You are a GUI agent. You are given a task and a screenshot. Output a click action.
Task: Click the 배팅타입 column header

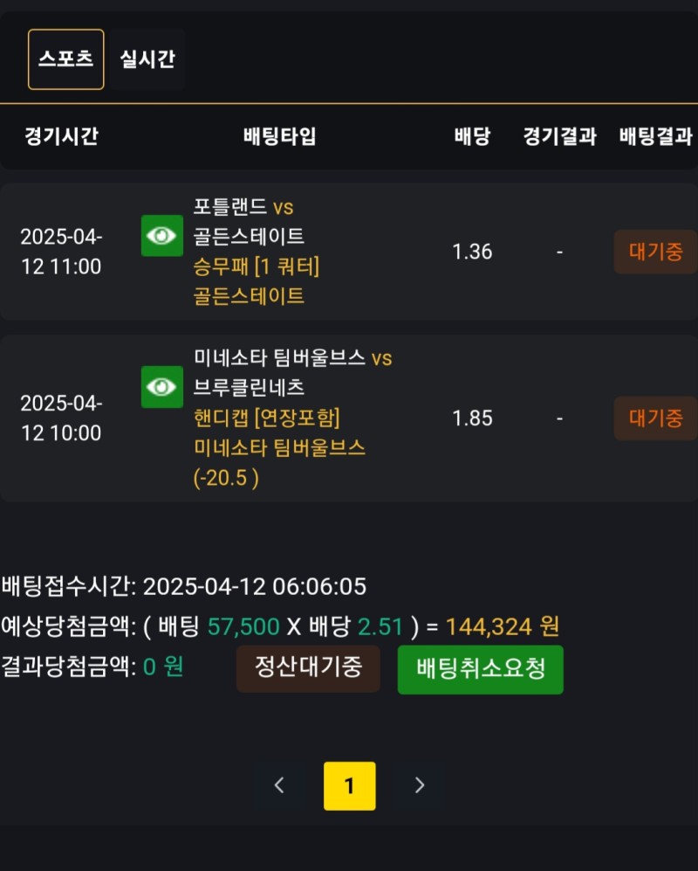tap(279, 136)
